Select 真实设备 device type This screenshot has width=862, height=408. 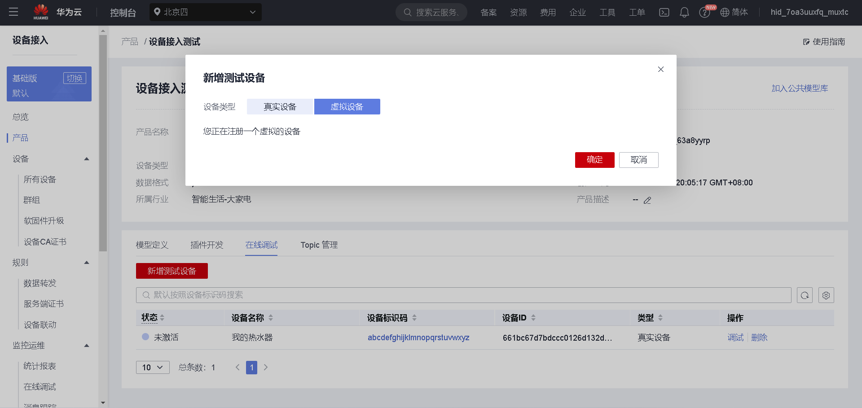click(280, 107)
